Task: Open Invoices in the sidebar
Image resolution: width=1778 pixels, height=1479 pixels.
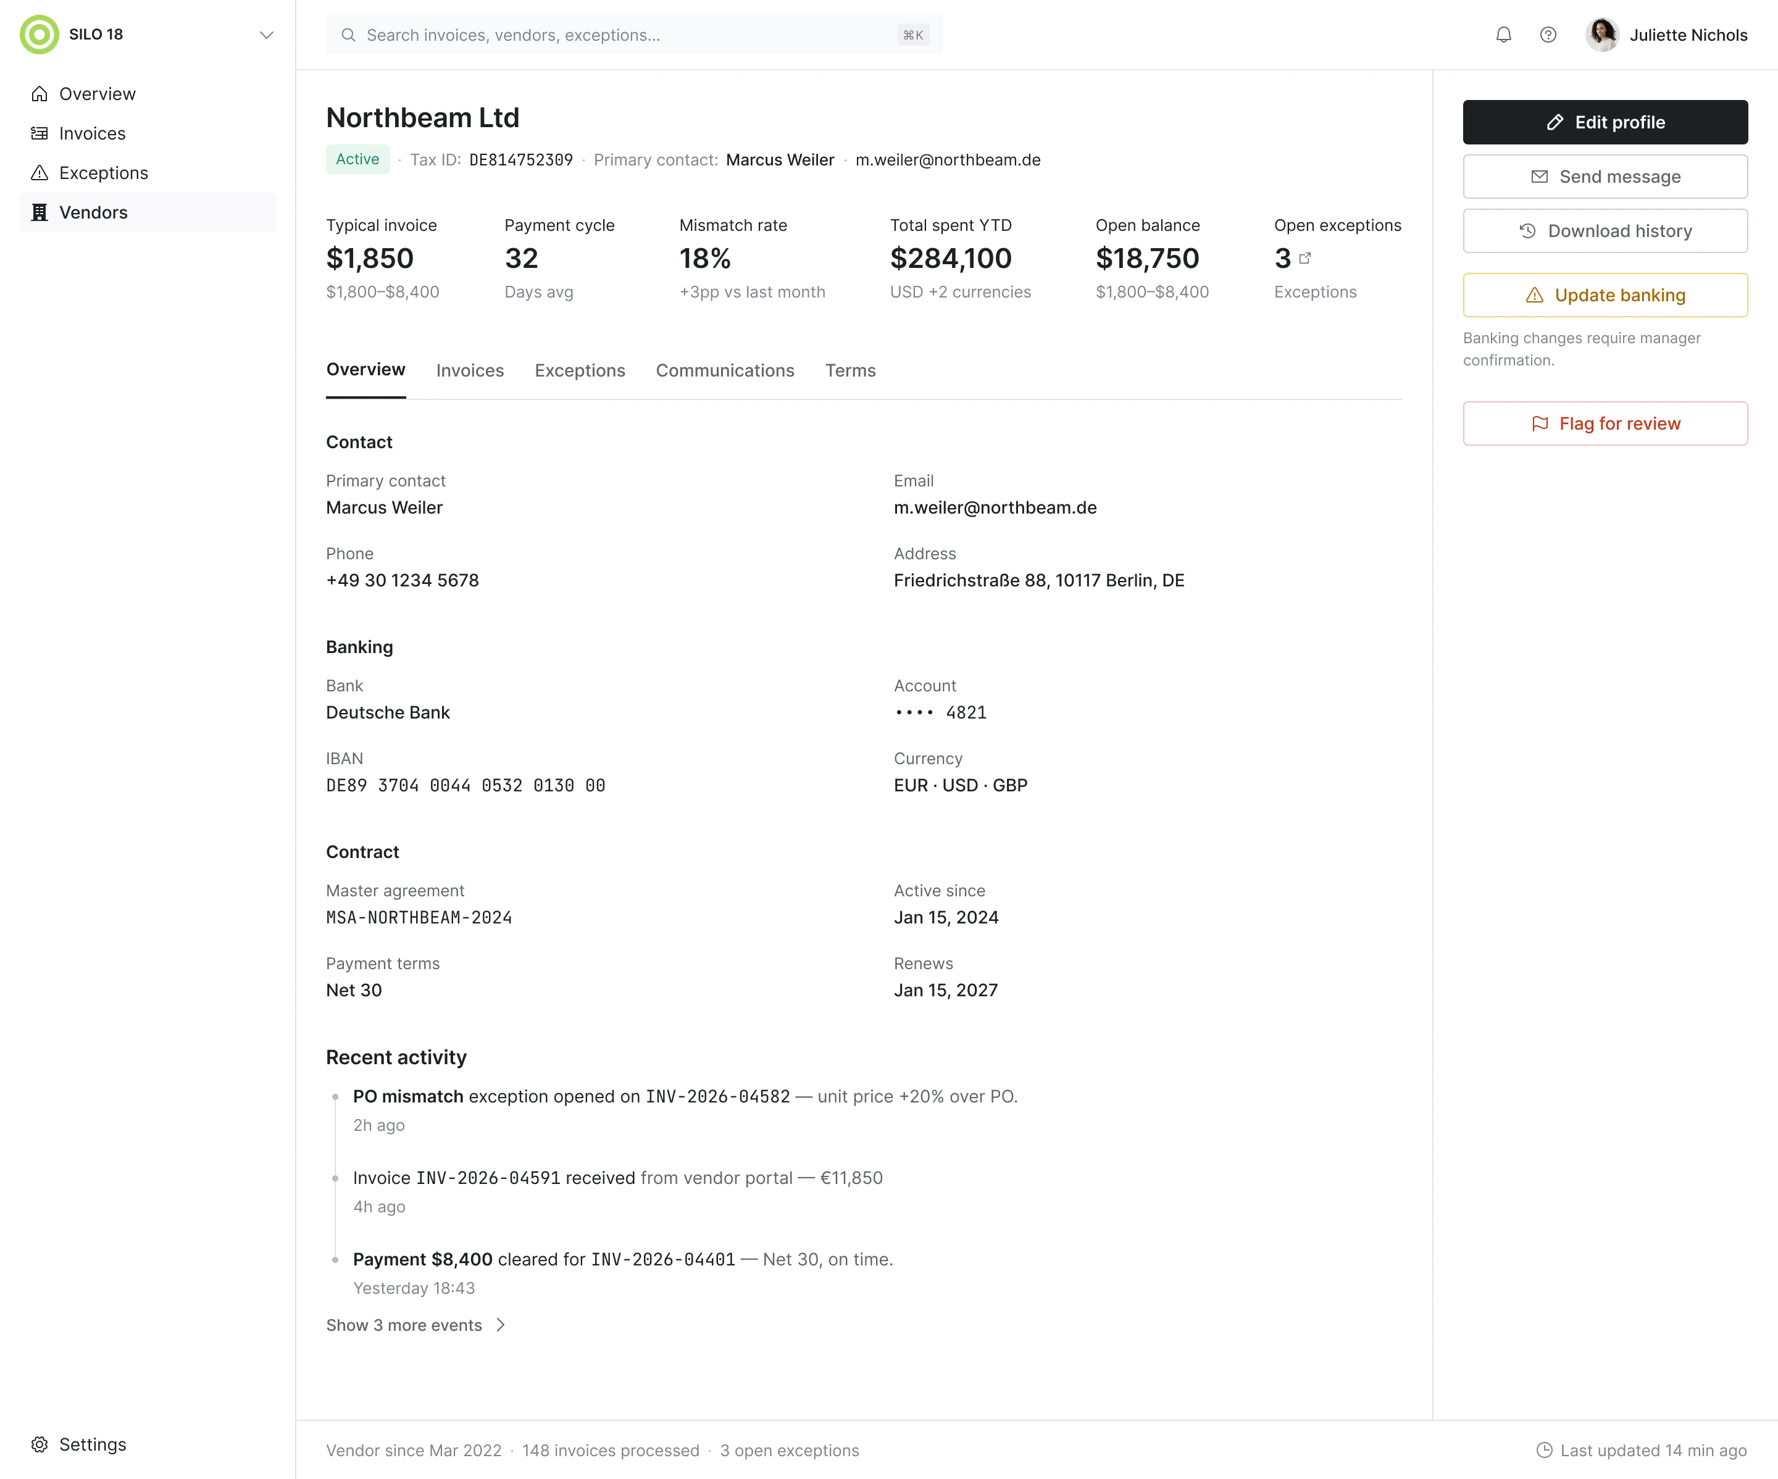Action: click(x=148, y=134)
